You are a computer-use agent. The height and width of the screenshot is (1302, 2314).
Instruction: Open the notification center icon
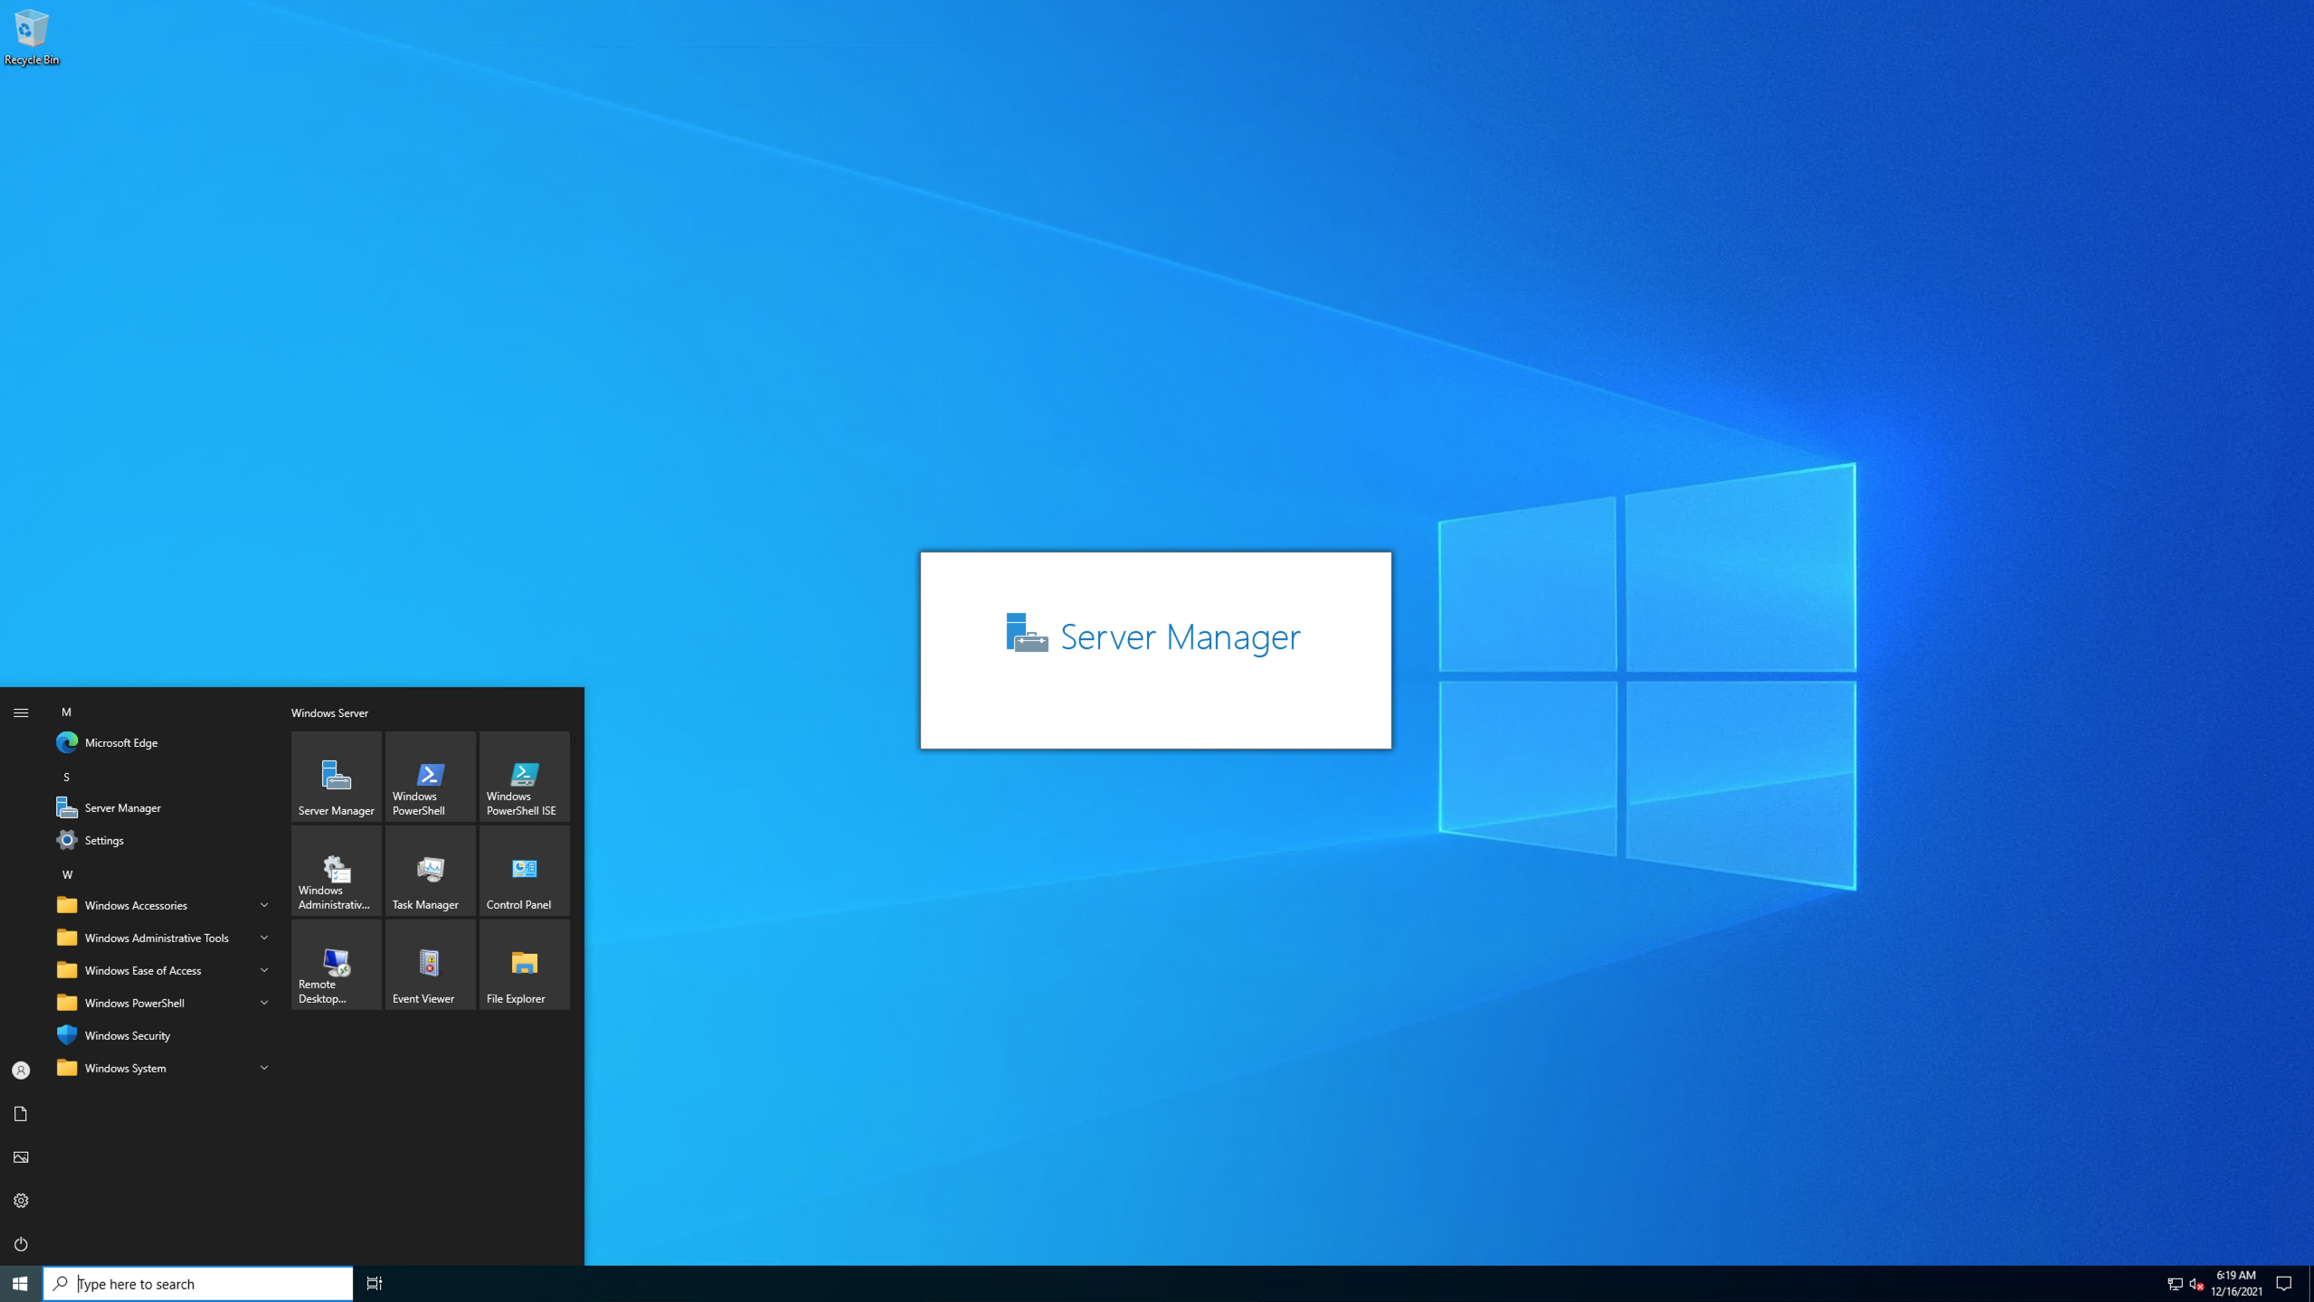[2283, 1283]
